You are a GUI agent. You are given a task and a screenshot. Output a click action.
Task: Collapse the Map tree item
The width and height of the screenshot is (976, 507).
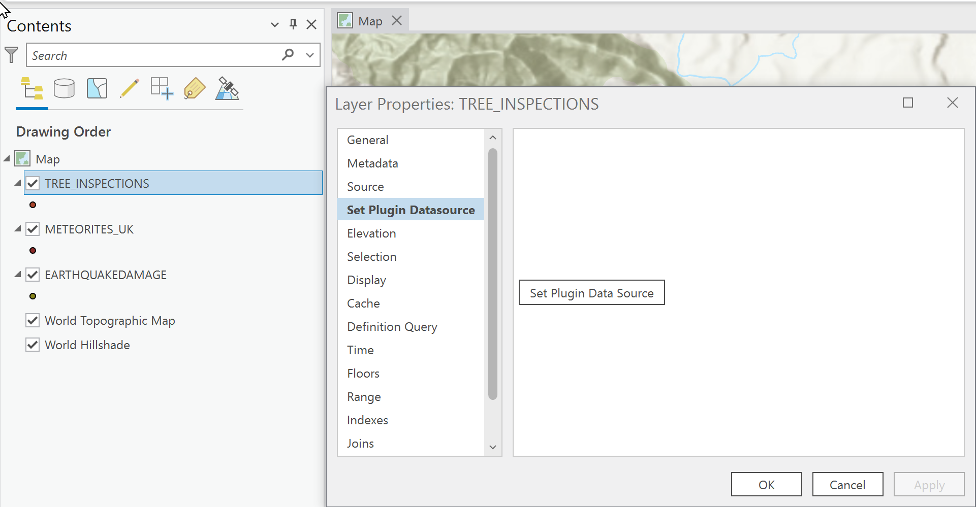7,158
